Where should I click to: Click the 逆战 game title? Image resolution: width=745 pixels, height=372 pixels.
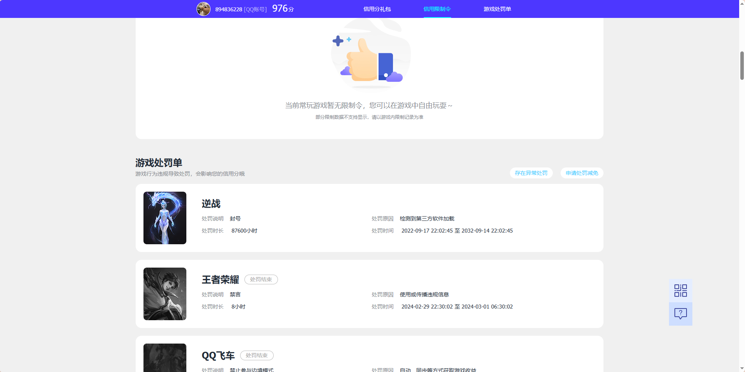point(211,204)
